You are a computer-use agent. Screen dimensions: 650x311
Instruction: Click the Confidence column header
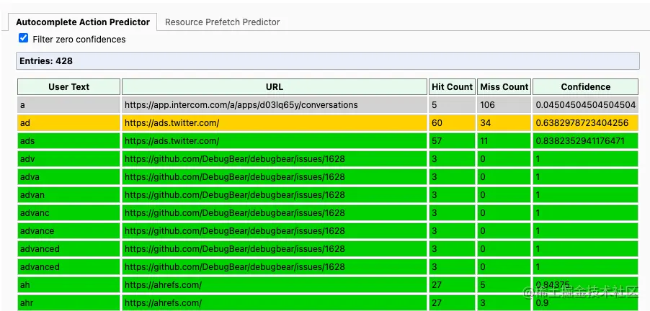click(x=585, y=87)
